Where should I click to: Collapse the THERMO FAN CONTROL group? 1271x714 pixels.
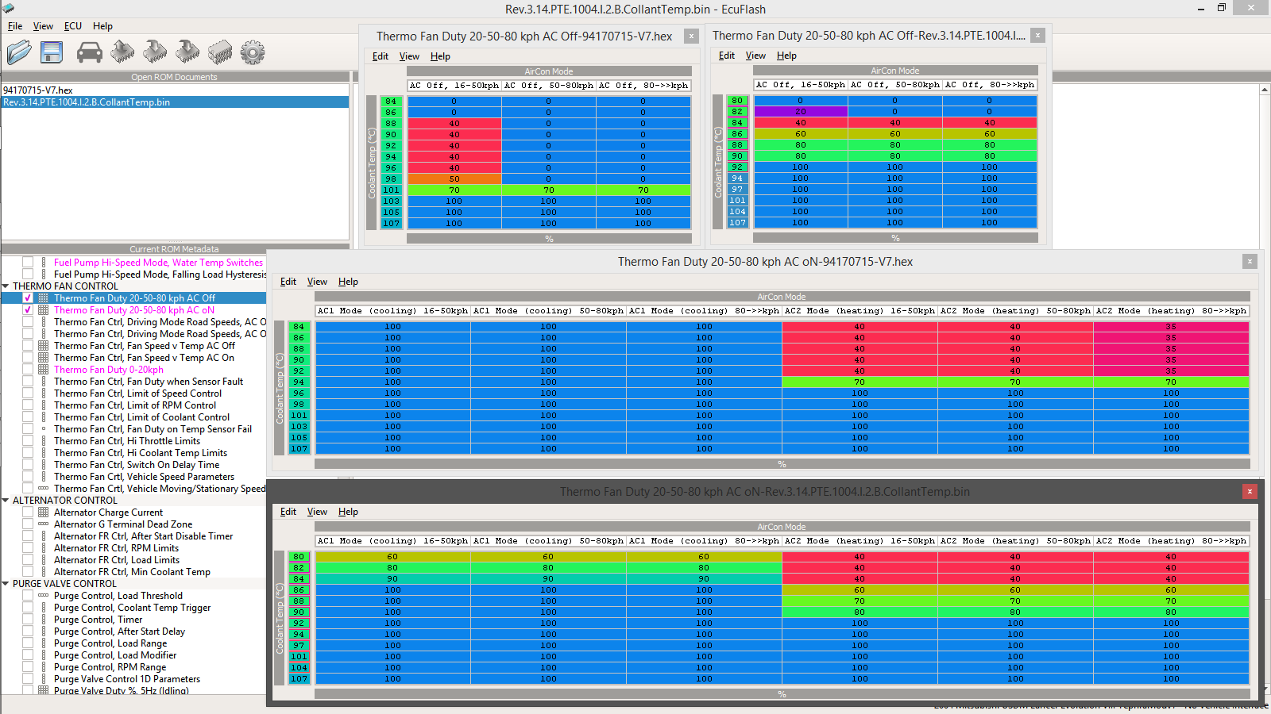tap(6, 286)
